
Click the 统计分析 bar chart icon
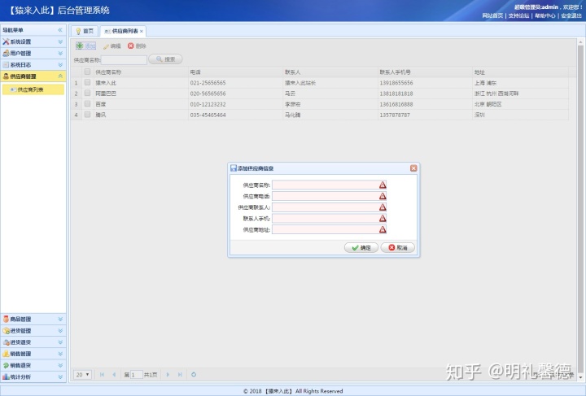(6, 377)
